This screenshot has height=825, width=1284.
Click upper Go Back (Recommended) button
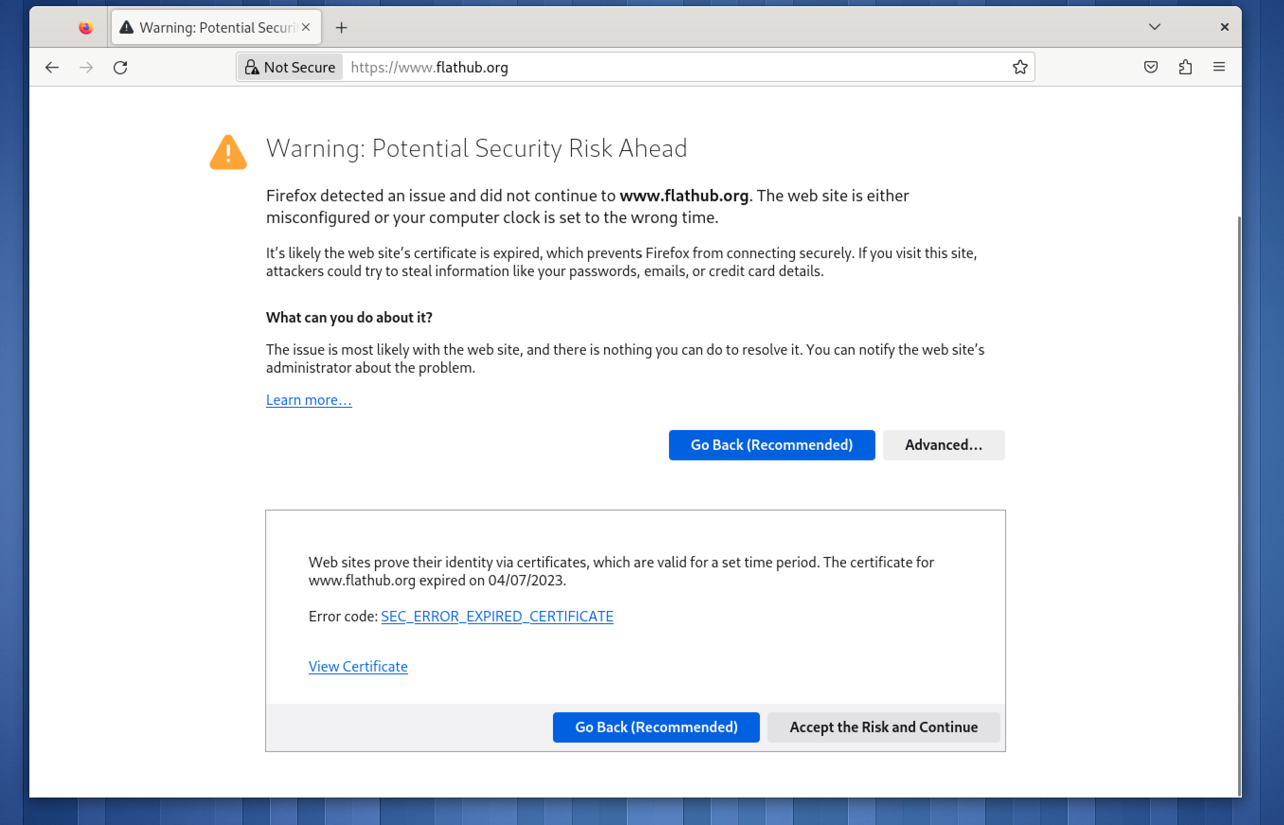click(x=772, y=445)
